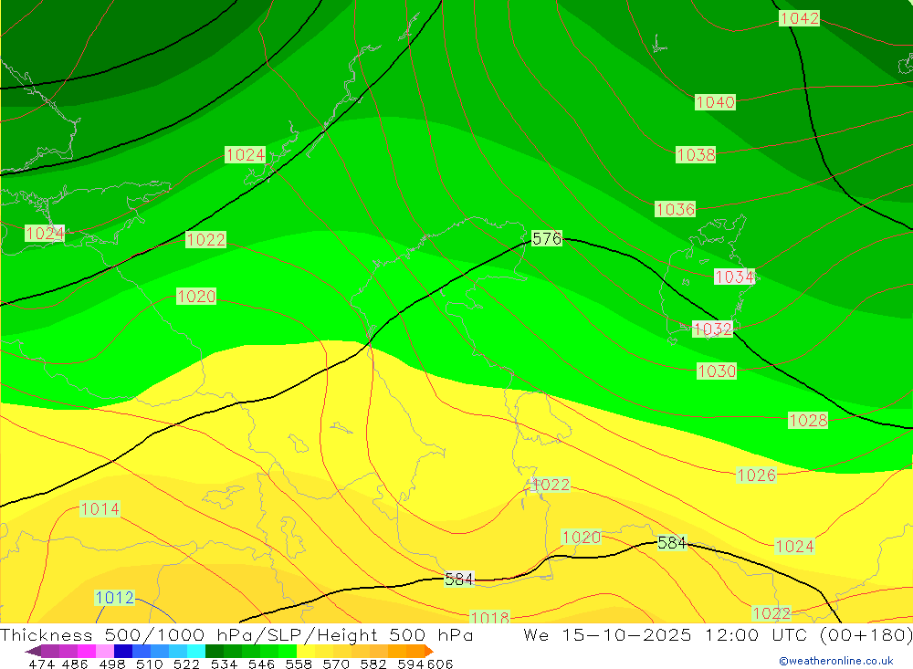
Task: Click the 498 legend value
Action: [x=112, y=664]
